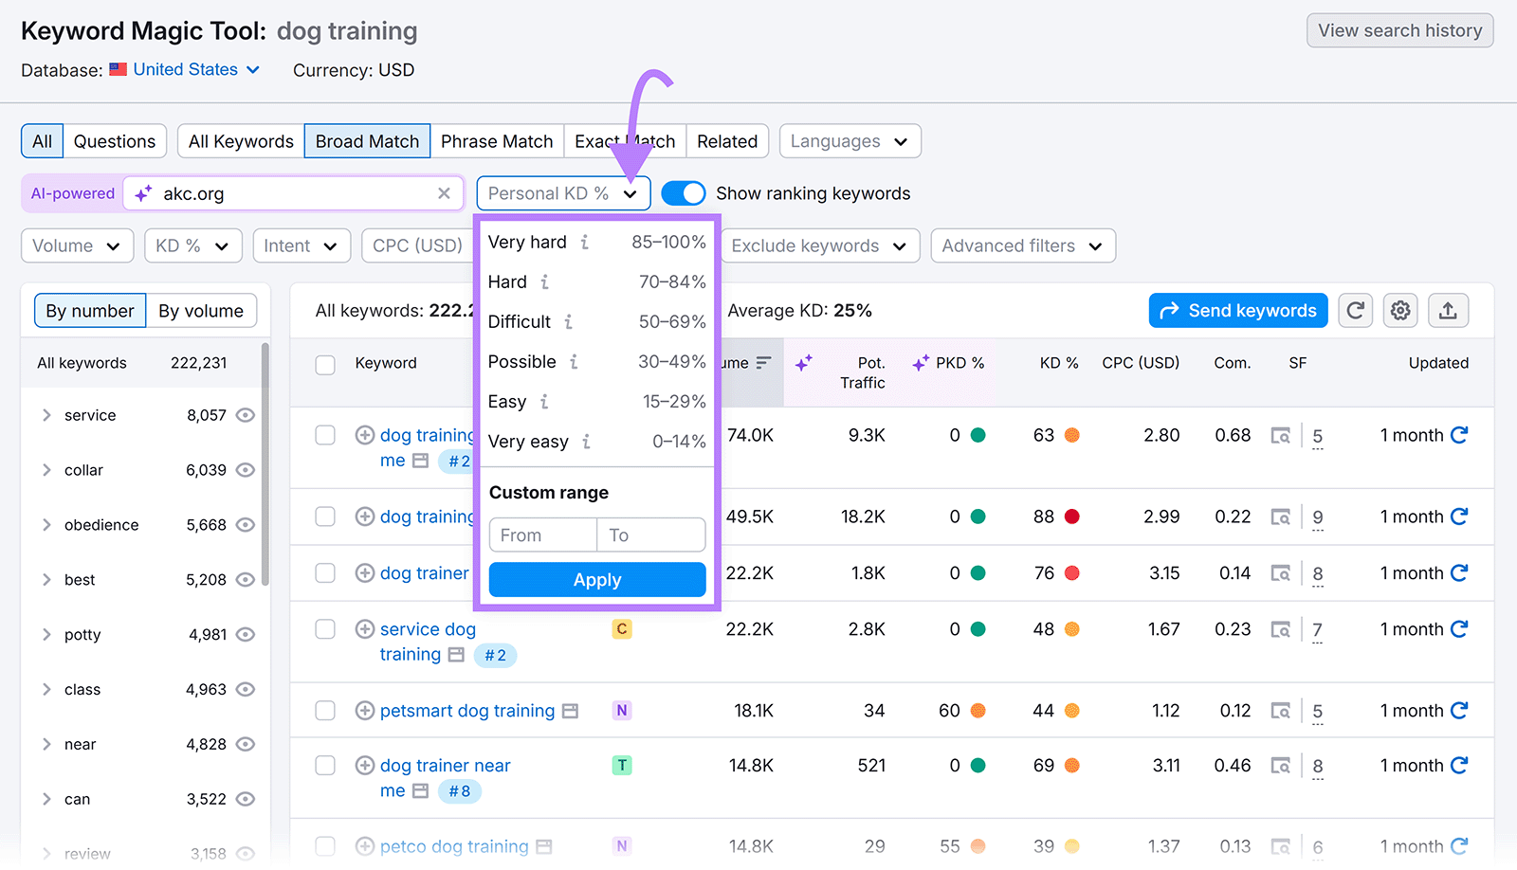Screen dimensions: 1517x870
Task: Switch to the Questions tab
Action: point(114,140)
